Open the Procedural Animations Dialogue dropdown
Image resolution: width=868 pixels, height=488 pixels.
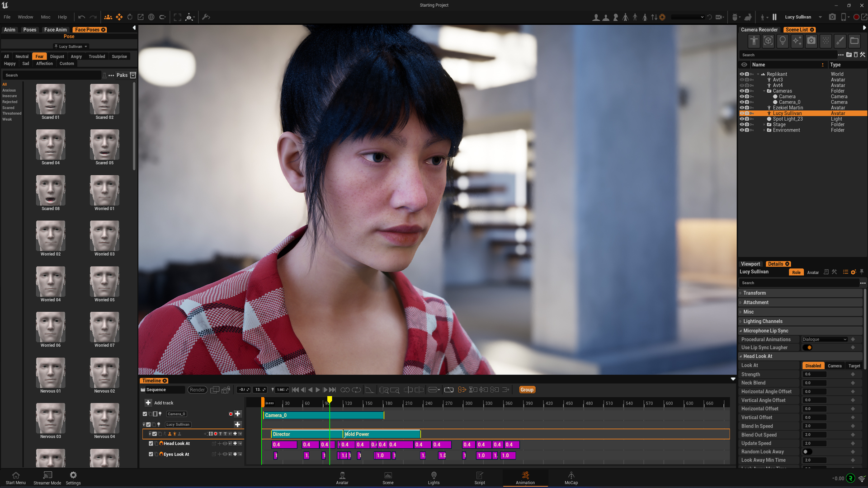point(824,339)
